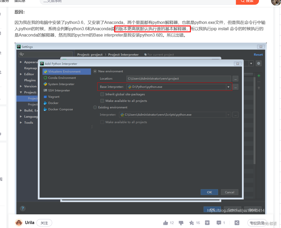Select Vagrant interpreter type
Image resolution: width=281 pixels, height=228 pixels.
tap(54, 97)
